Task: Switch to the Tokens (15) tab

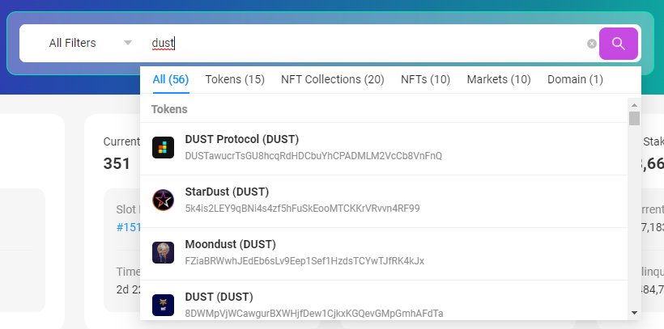Action: [x=235, y=79]
